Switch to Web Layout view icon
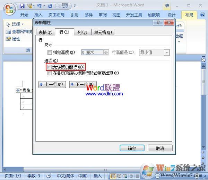This screenshot has height=180, width=208. (125, 176)
